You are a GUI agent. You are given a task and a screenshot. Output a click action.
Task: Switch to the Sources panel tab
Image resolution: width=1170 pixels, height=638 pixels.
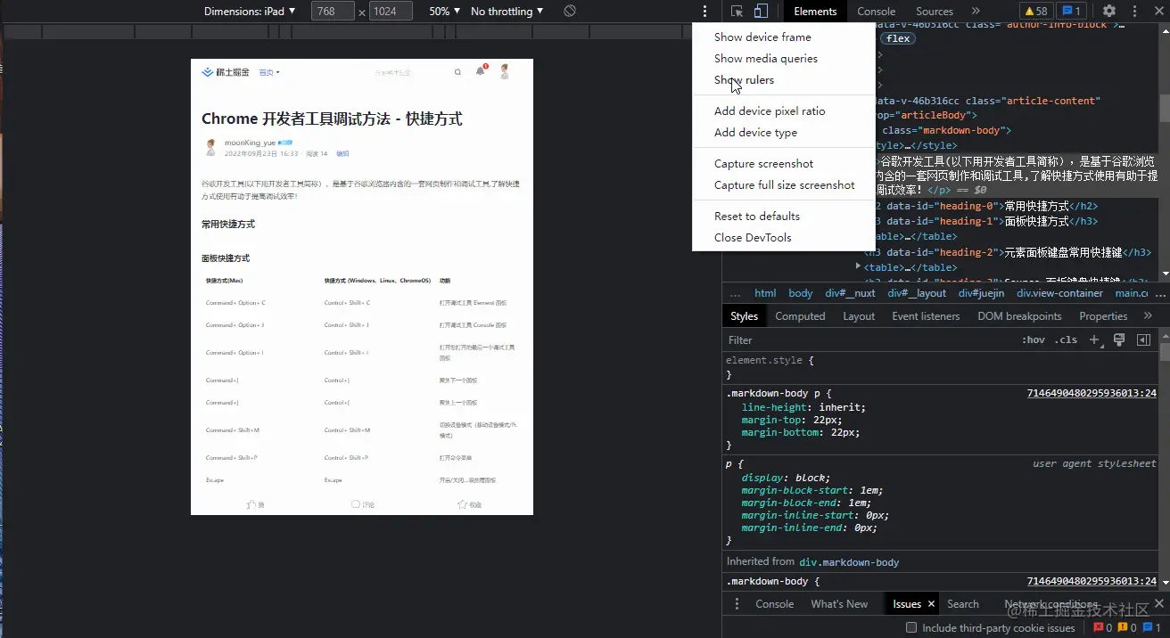[935, 12]
